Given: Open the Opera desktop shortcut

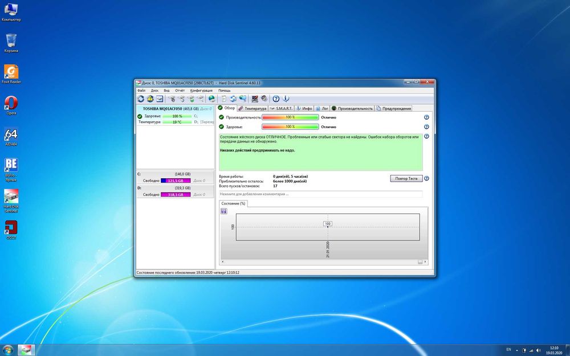Looking at the screenshot, I should [x=11, y=105].
